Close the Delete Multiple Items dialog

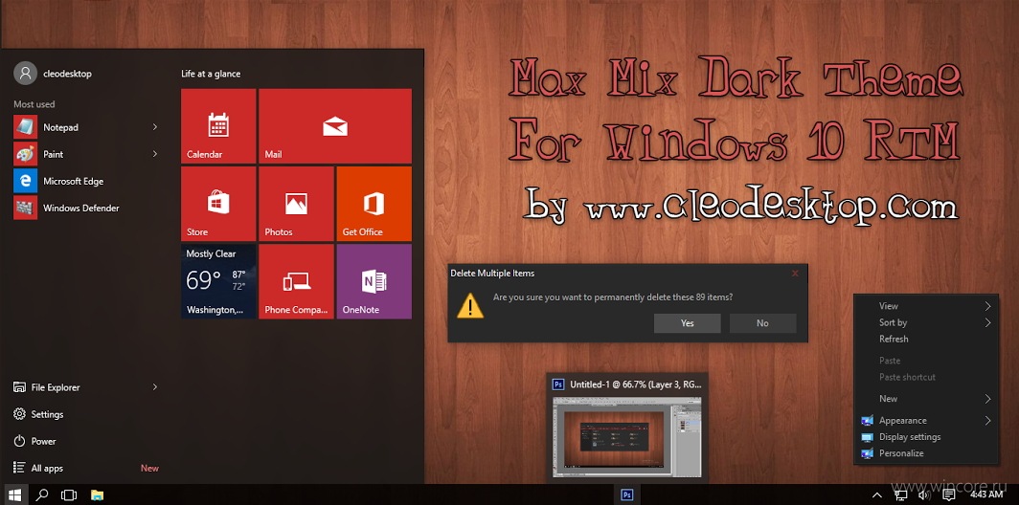pos(795,274)
